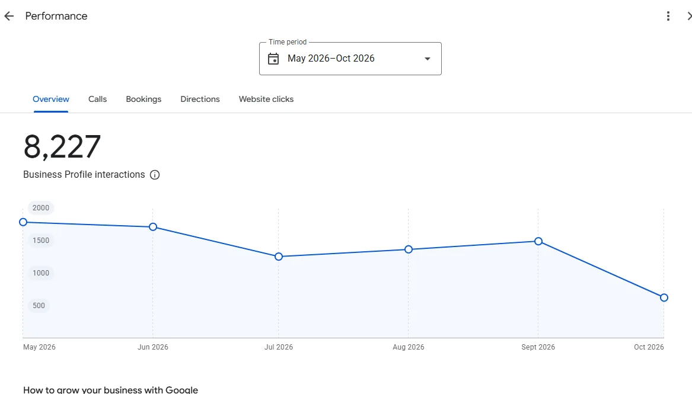Select the Oct 2026 data point on chart
Image resolution: width=692 pixels, height=394 pixels.
click(664, 298)
